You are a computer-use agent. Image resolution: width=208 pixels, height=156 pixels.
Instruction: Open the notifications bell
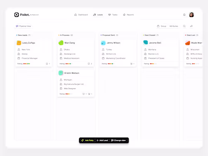click(x=184, y=15)
